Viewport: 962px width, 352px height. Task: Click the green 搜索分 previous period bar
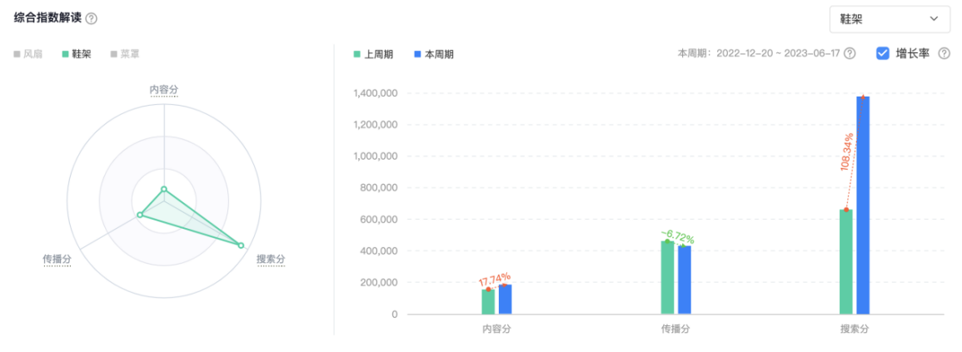(x=845, y=262)
